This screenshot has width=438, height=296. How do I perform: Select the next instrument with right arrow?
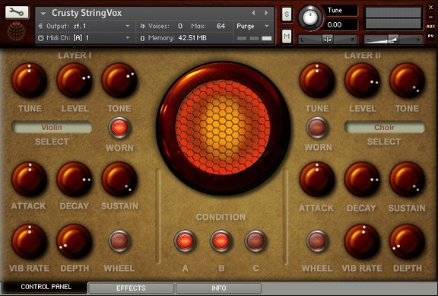(x=266, y=13)
